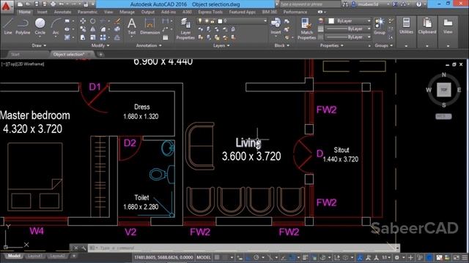Viewport: 469px width, 263px height.
Task: Expand the Groups panel dropdown
Action: (383, 45)
